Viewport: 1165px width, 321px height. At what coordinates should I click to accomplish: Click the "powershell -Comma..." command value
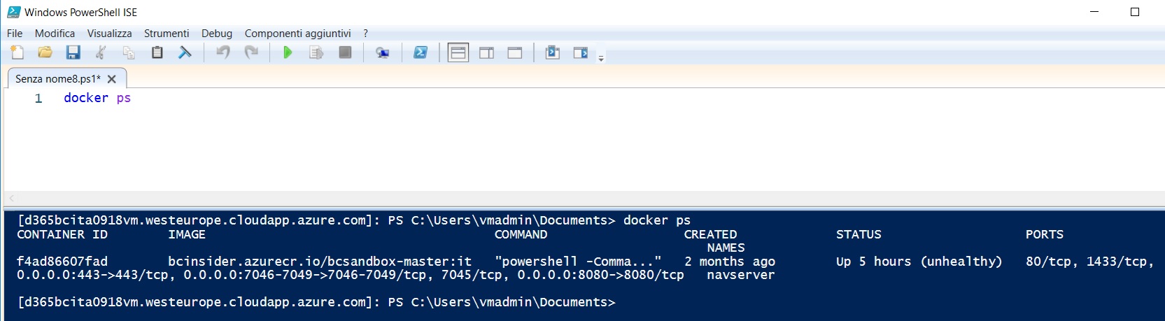[x=578, y=262]
